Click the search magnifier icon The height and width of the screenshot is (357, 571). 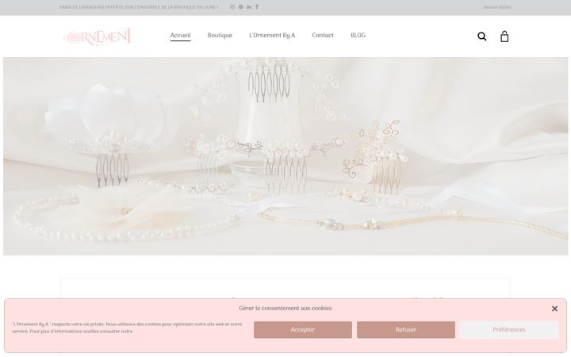click(x=482, y=36)
